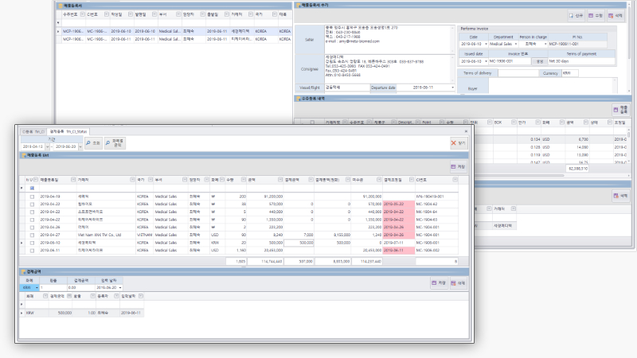
Task: Open input date 2019-06-20 dropdown in payment section
Action: 120,287
